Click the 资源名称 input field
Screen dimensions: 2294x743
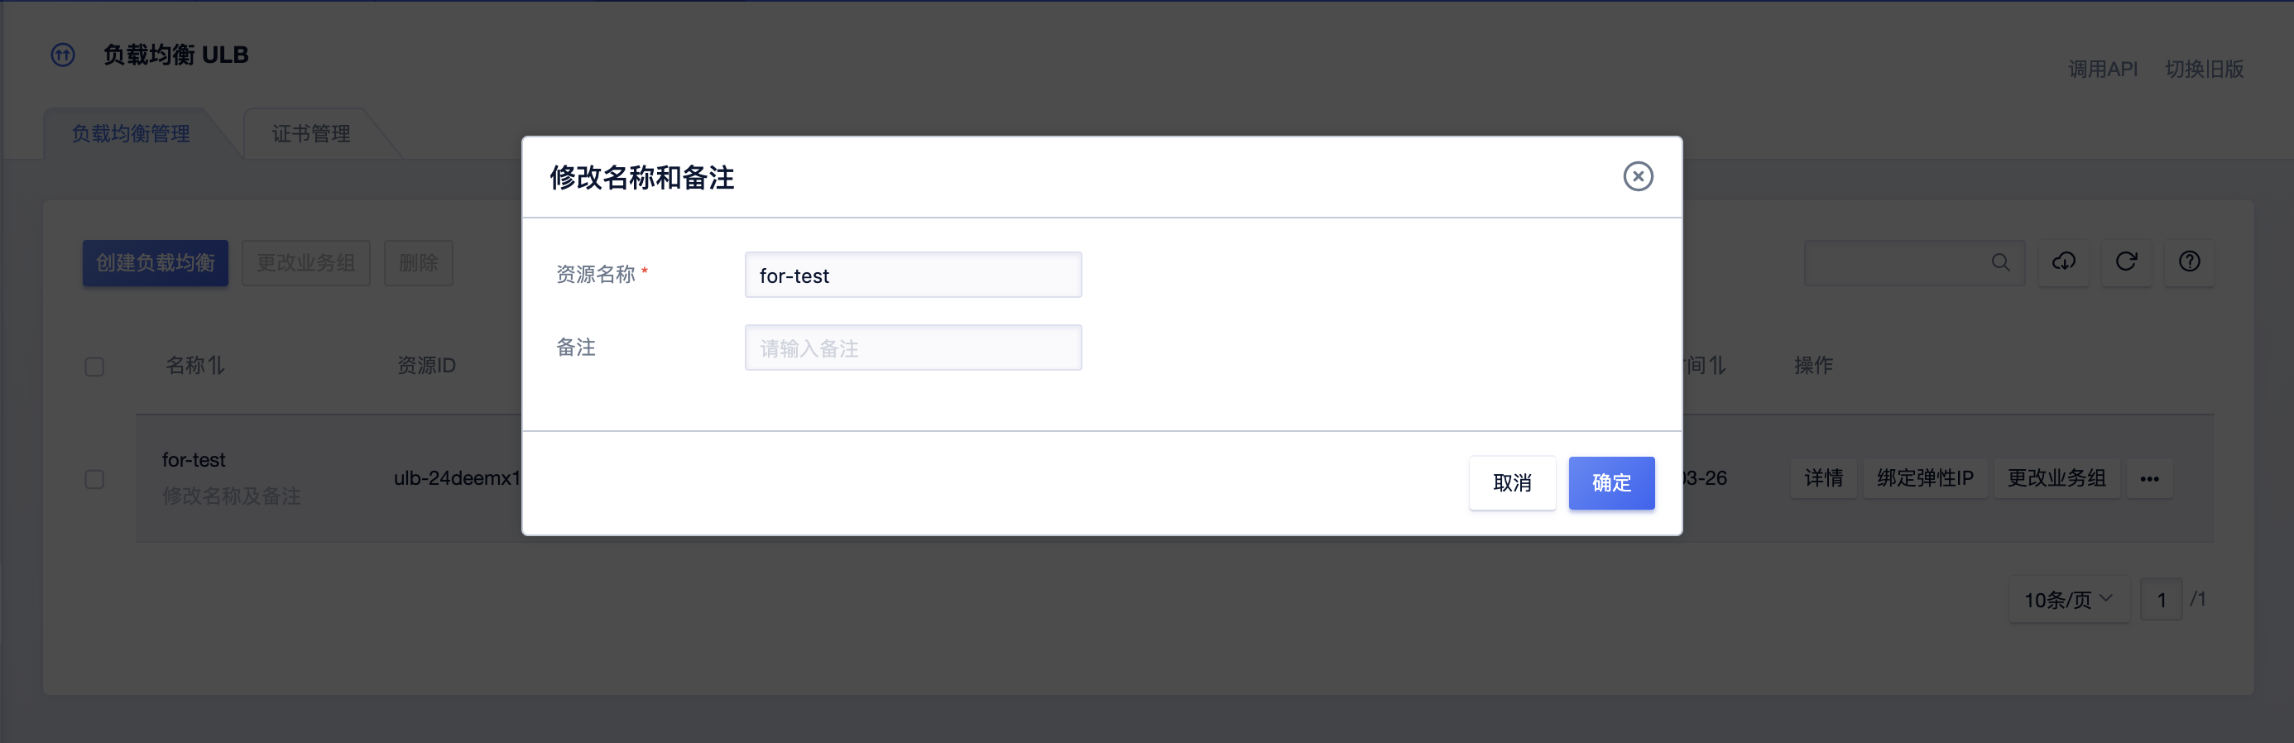pyautogui.click(x=913, y=275)
